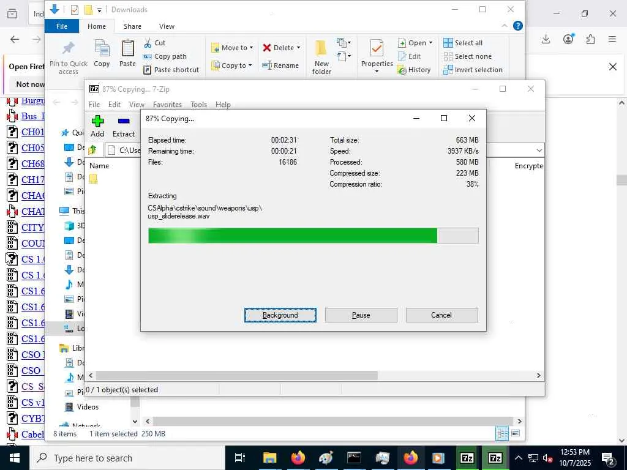Open Firefox extensions puzzle icon
627x470 pixels.
pos(590,39)
